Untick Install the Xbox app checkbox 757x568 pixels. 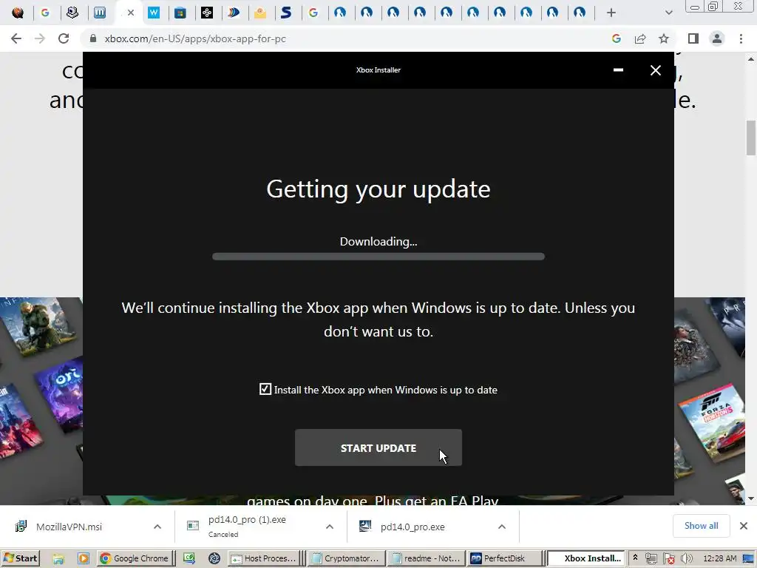point(265,389)
